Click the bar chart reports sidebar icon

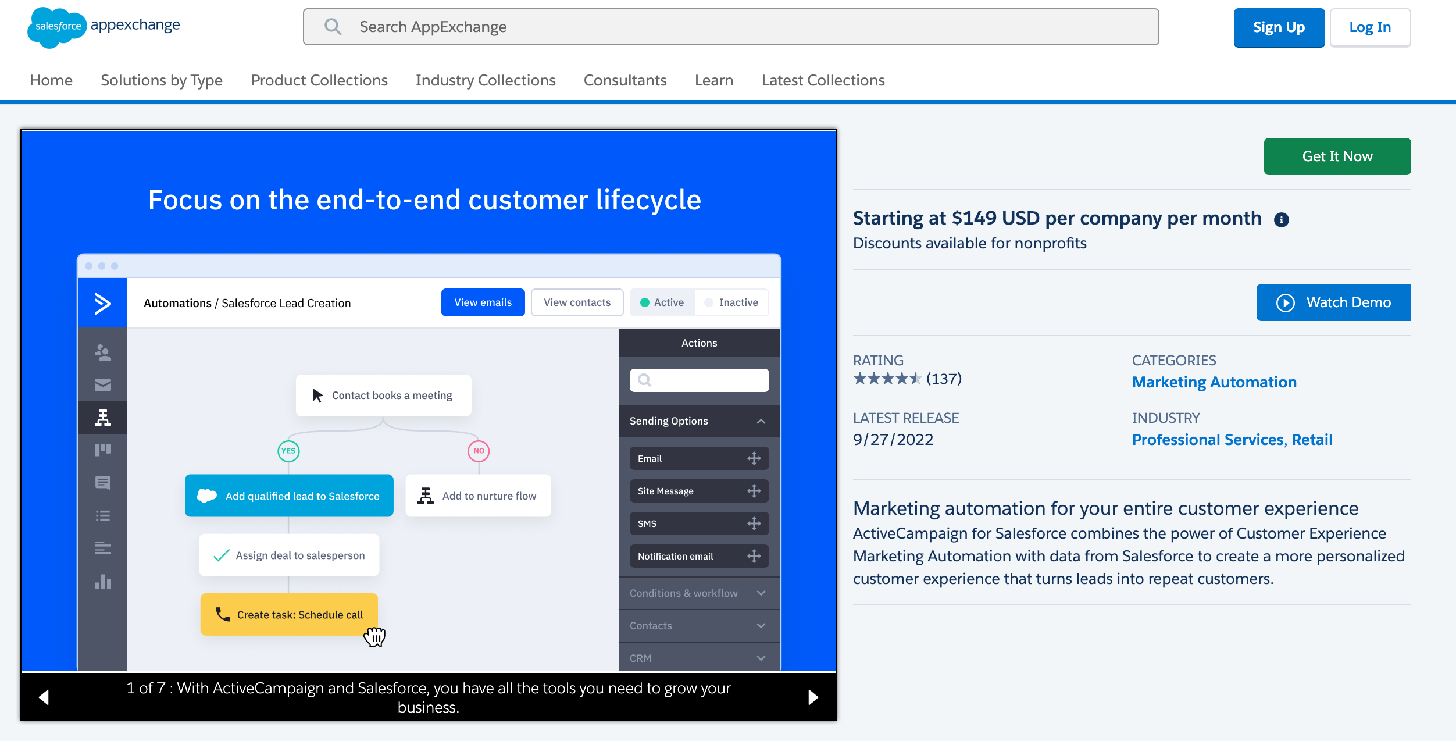click(103, 582)
